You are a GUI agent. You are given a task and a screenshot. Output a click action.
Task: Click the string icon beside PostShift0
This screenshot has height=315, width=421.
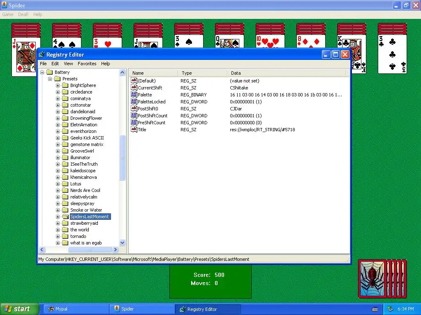(x=134, y=108)
